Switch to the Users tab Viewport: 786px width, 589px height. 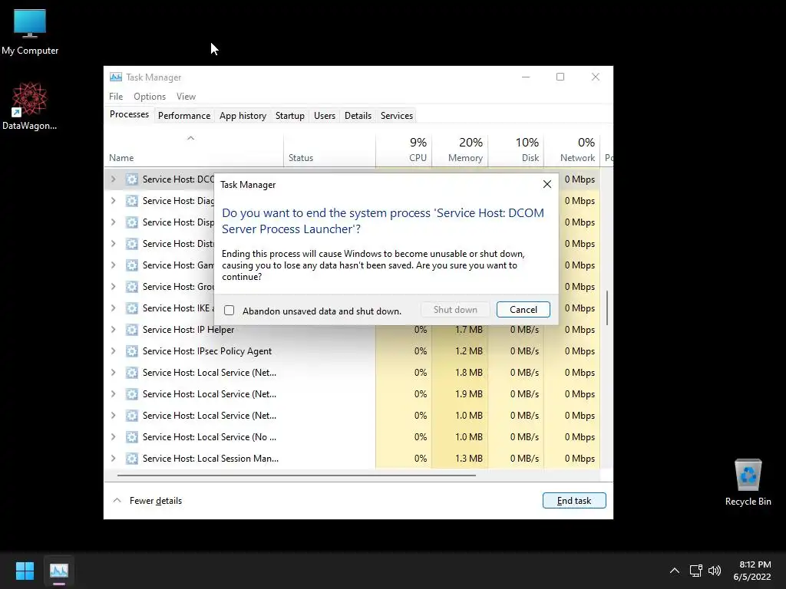point(325,116)
